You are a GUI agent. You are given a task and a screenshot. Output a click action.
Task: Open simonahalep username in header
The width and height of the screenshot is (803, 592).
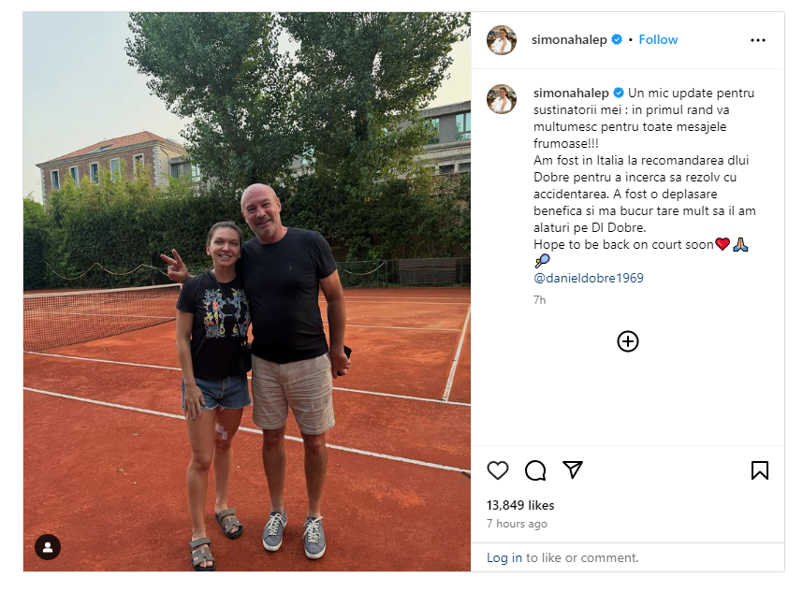(569, 39)
